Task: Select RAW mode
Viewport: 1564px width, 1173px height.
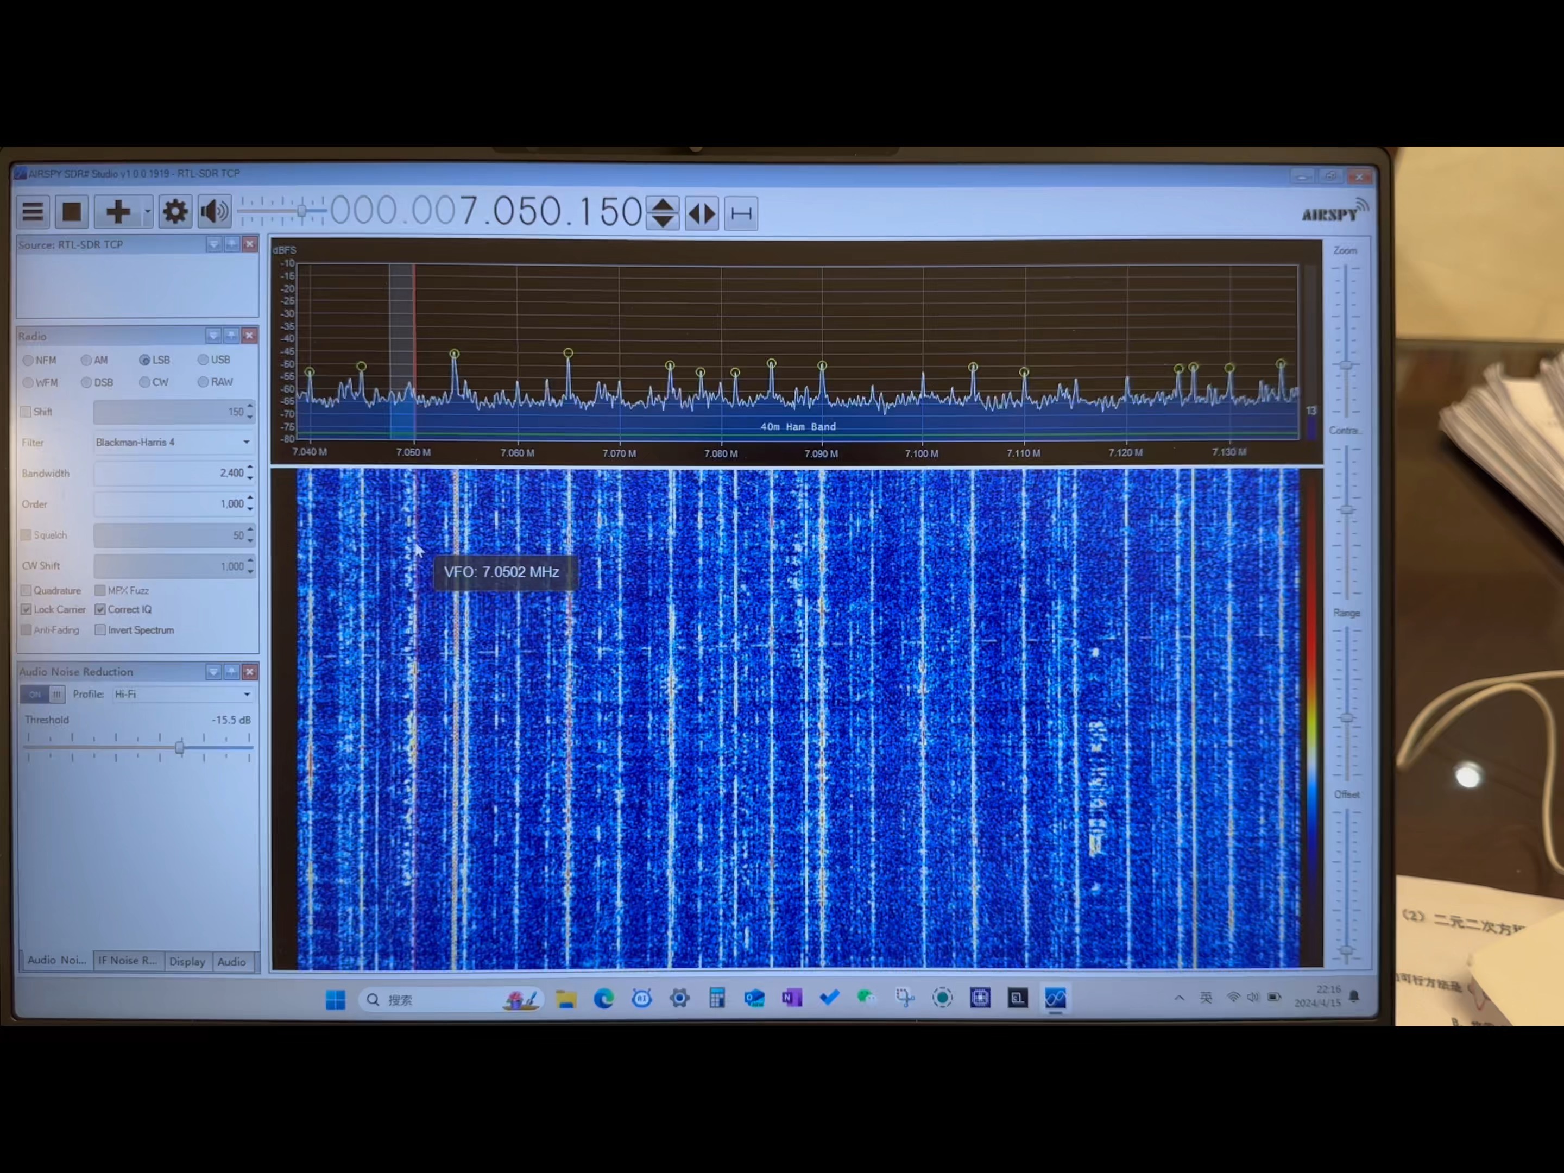Action: 203,382
